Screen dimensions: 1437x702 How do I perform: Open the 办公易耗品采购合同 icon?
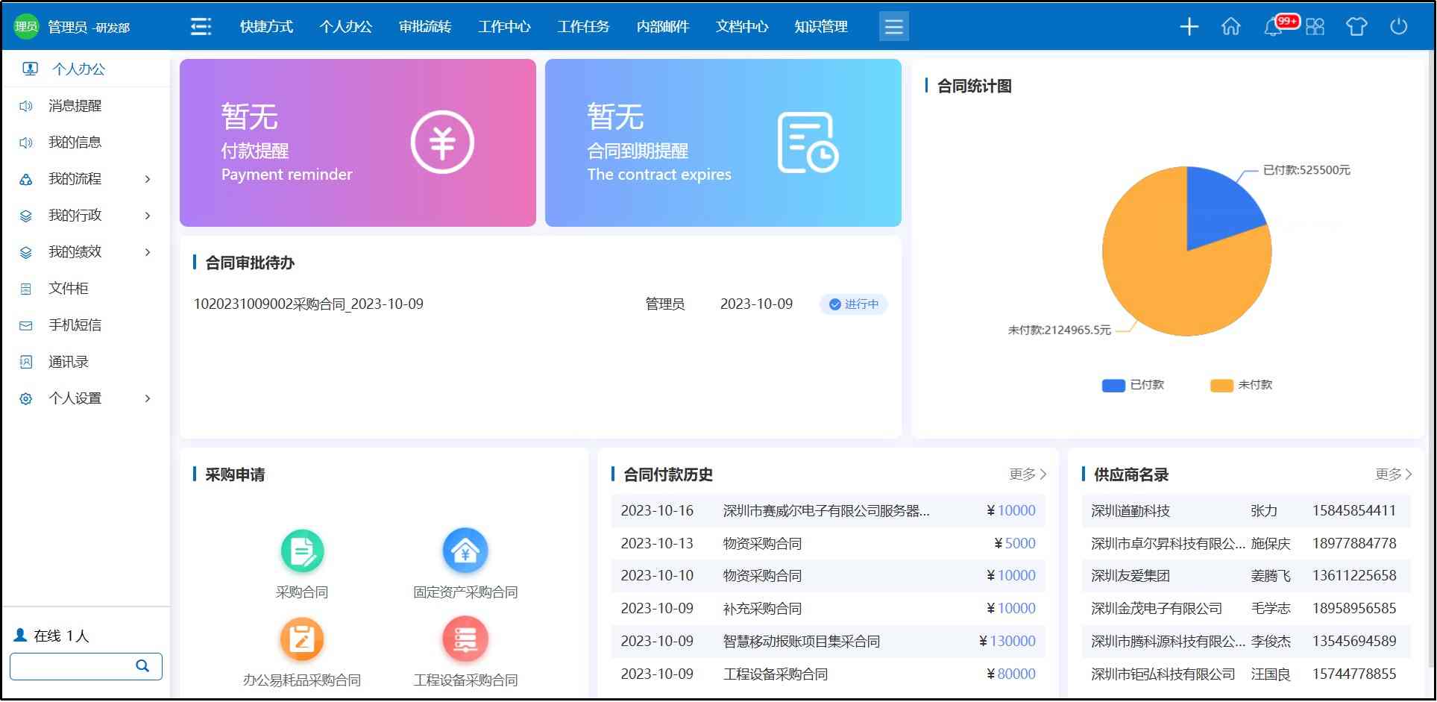pos(302,639)
